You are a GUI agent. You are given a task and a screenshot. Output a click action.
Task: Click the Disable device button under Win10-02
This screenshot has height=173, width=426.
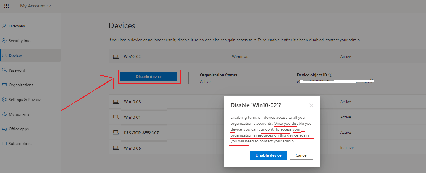tap(149, 77)
